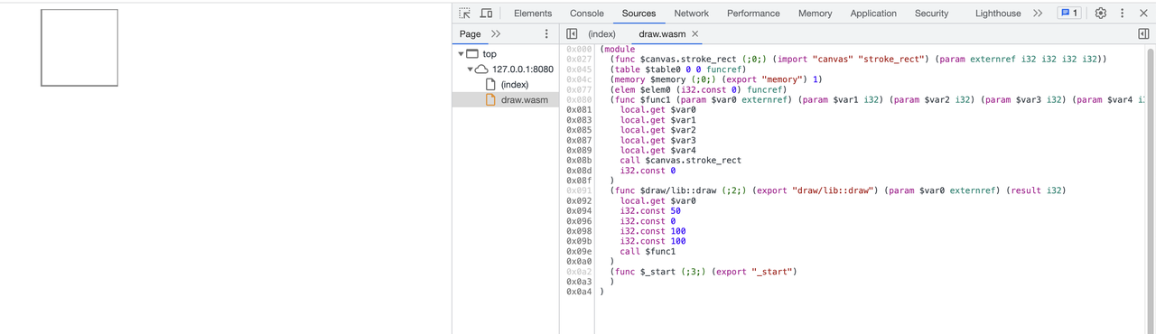Open DevTools settings gear icon
Image resolution: width=1156 pixels, height=334 pixels.
point(1100,14)
